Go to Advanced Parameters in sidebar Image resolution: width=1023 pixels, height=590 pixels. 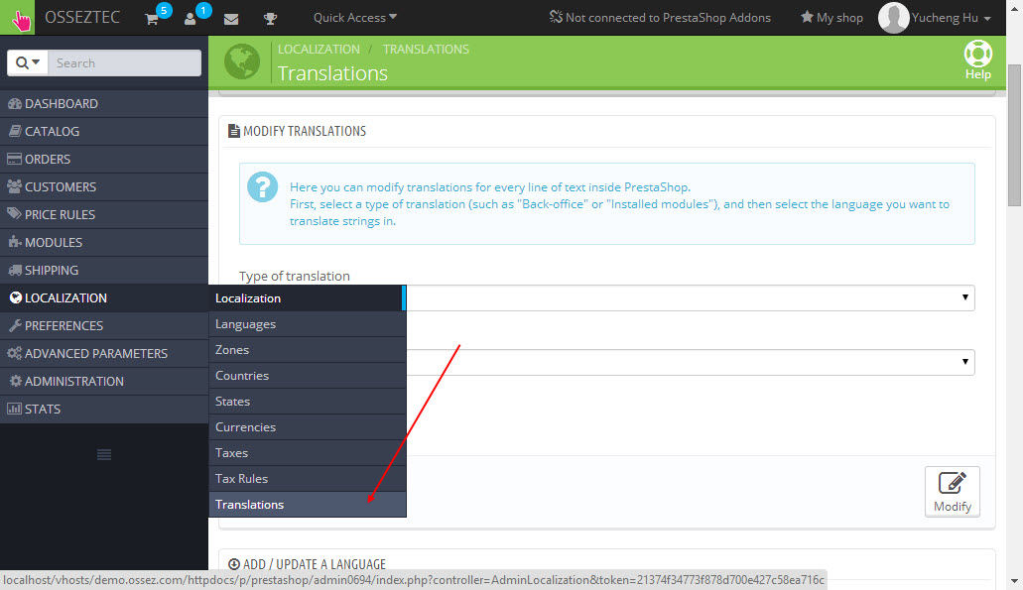95,353
